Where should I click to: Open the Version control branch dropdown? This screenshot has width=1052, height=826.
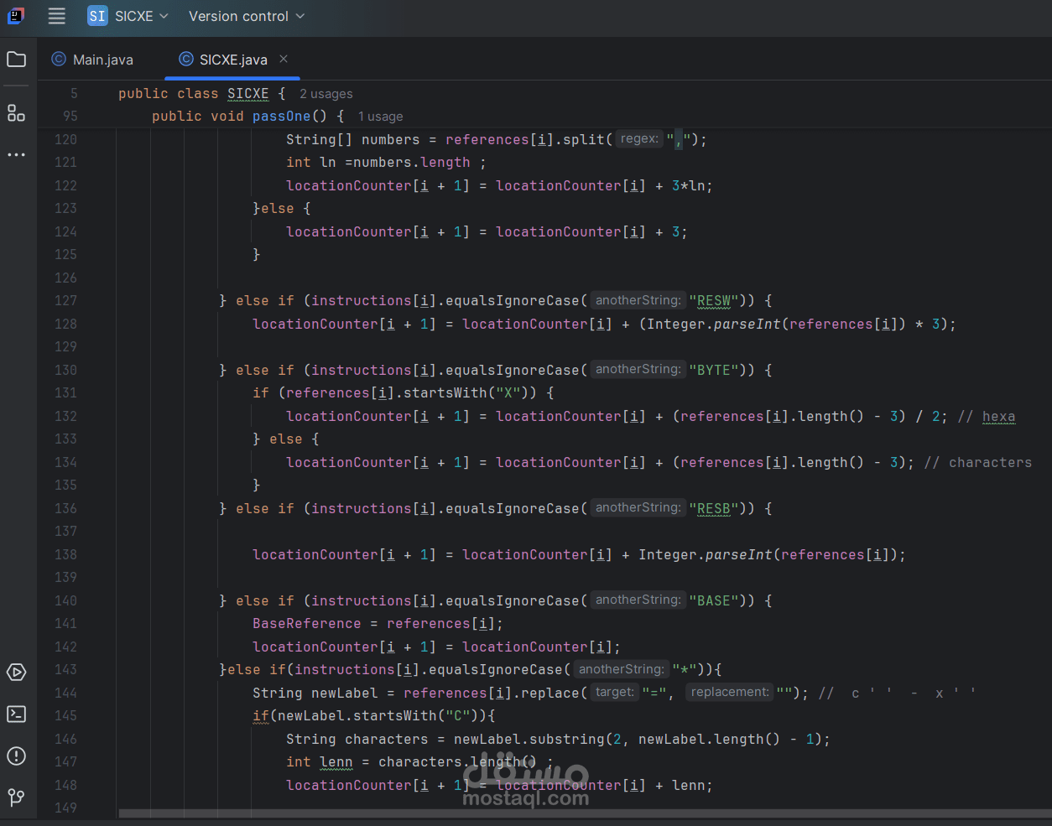click(x=245, y=16)
